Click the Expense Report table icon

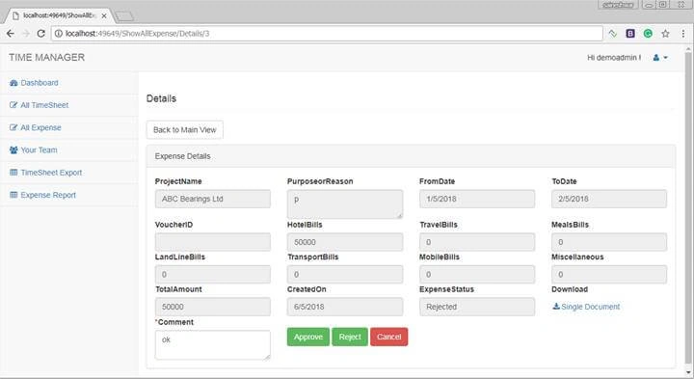[13, 195]
